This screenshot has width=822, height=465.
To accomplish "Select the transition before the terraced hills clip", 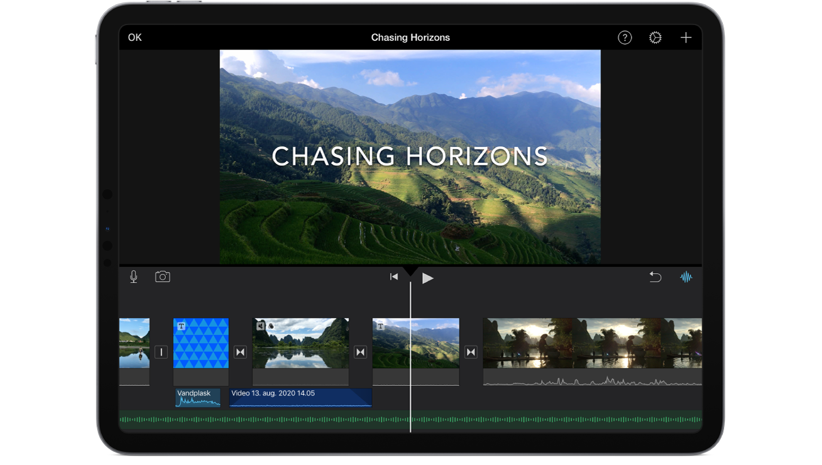I will coord(361,352).
